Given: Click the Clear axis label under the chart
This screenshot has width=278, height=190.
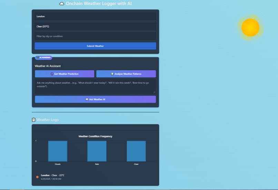Looking at the screenshot, I should (136, 164).
